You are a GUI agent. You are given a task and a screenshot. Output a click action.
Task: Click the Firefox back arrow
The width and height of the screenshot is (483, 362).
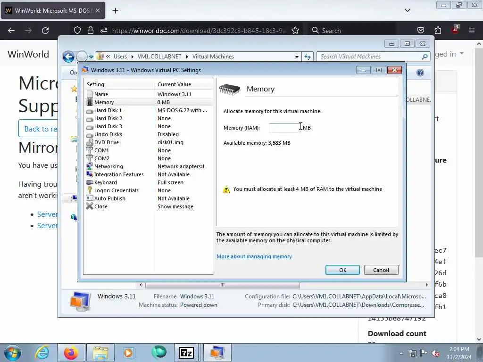coord(11,31)
